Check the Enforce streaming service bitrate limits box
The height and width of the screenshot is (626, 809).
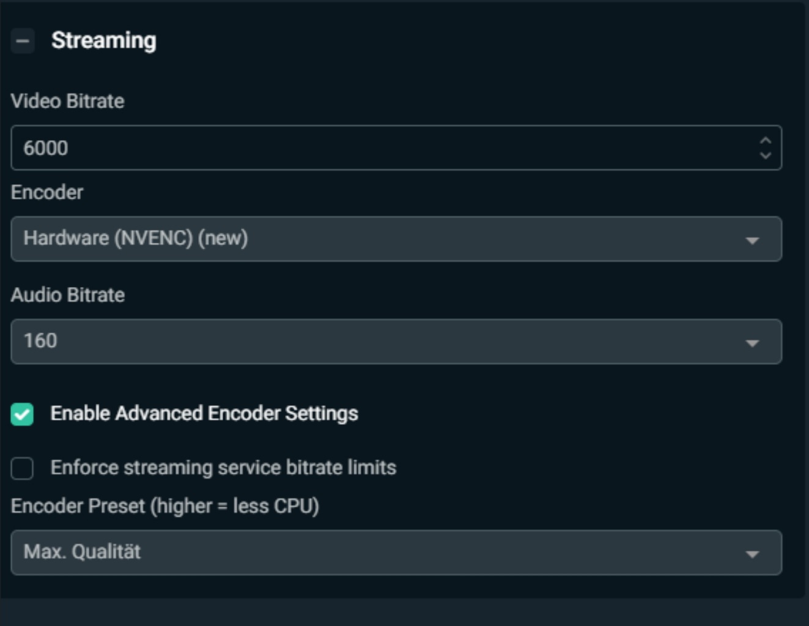(x=22, y=468)
